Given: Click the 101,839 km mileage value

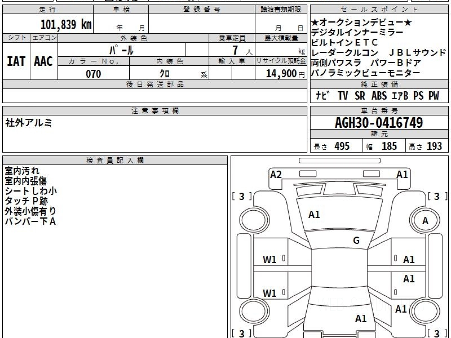Looking at the screenshot, I should 66,25.
